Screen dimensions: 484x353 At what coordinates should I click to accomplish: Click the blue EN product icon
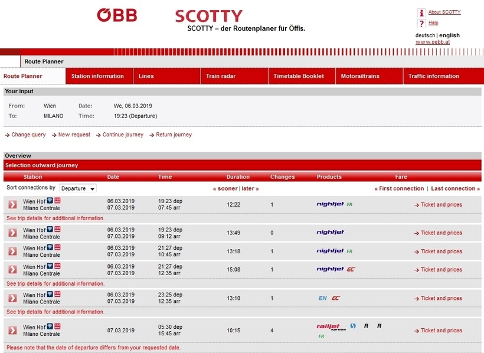(x=322, y=298)
